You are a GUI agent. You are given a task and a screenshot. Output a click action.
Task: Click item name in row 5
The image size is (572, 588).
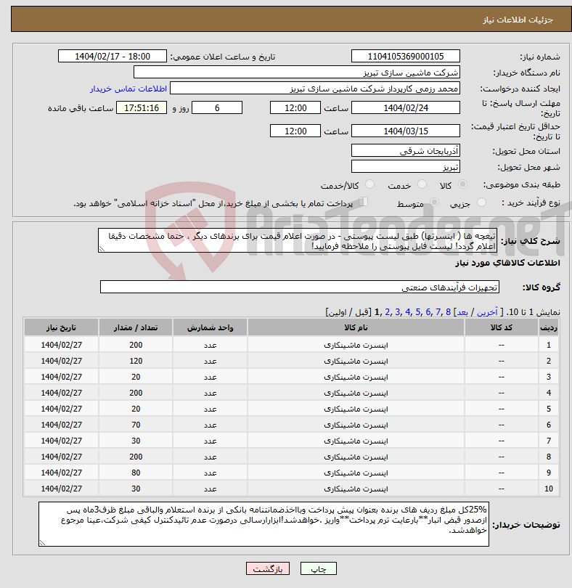356,409
